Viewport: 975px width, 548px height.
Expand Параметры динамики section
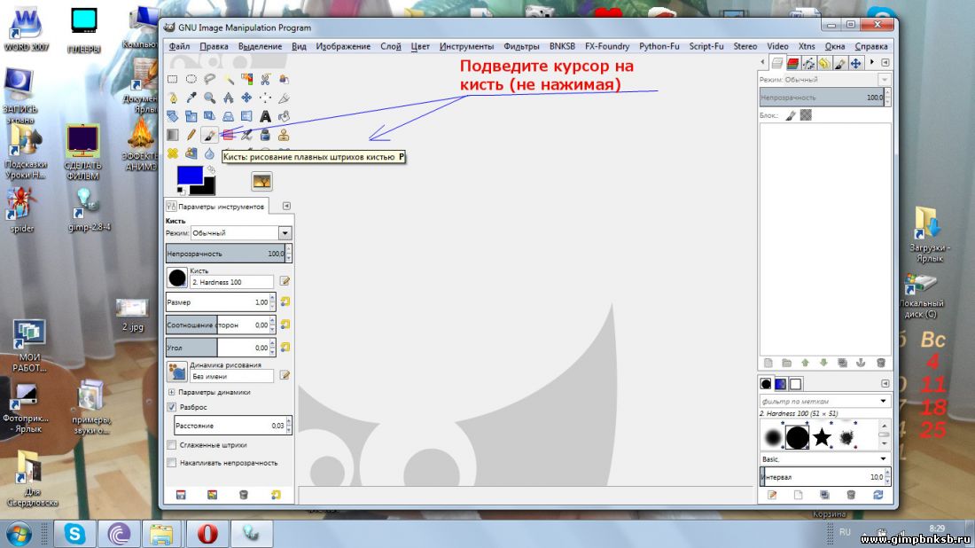pyautogui.click(x=172, y=392)
